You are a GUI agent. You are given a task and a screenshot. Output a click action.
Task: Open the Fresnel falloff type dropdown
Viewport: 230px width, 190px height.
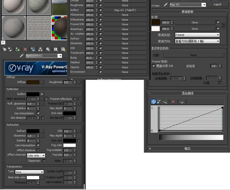coord(197,35)
